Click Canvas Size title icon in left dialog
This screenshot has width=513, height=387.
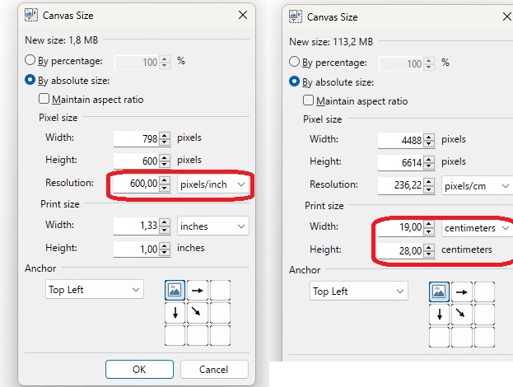31,15
